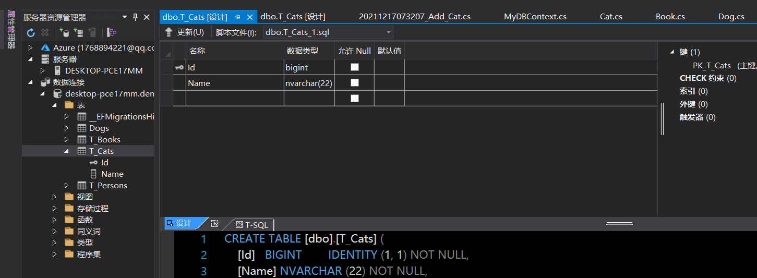The width and height of the screenshot is (757, 278).
Task: Click the purple diagram icon in Server Explorer toolbar
Action: [112, 33]
